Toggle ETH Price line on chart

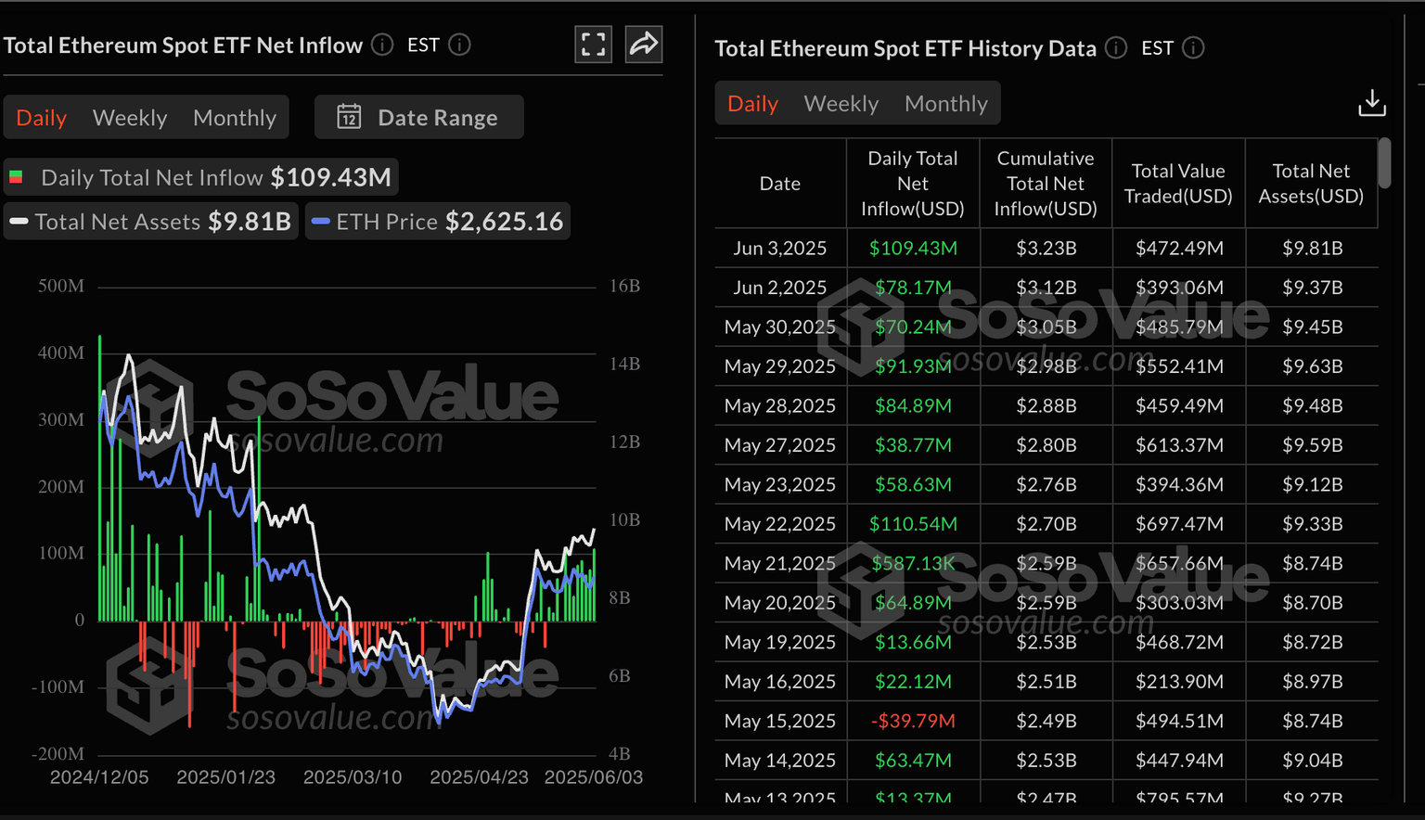coord(437,222)
